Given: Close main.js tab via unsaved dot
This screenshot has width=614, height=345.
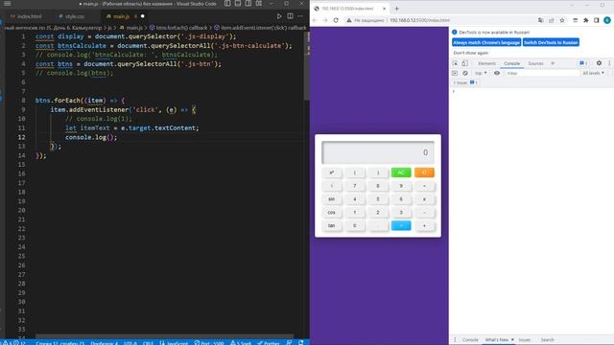Looking at the screenshot, I should pyautogui.click(x=143, y=16).
